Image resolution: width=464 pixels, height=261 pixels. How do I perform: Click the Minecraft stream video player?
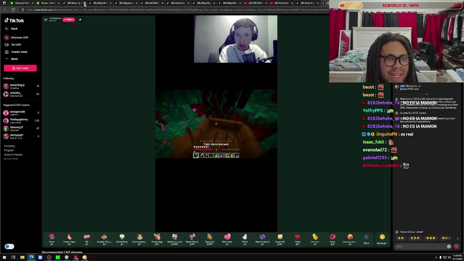pyautogui.click(x=216, y=124)
